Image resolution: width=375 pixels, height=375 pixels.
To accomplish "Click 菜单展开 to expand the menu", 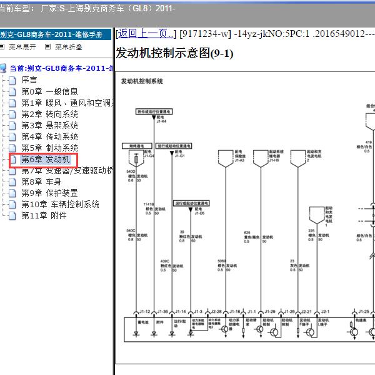I will point(22,47).
